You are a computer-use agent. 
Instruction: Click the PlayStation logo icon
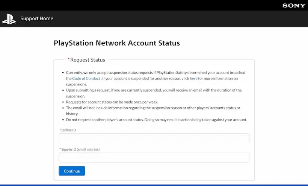click(x=9, y=19)
